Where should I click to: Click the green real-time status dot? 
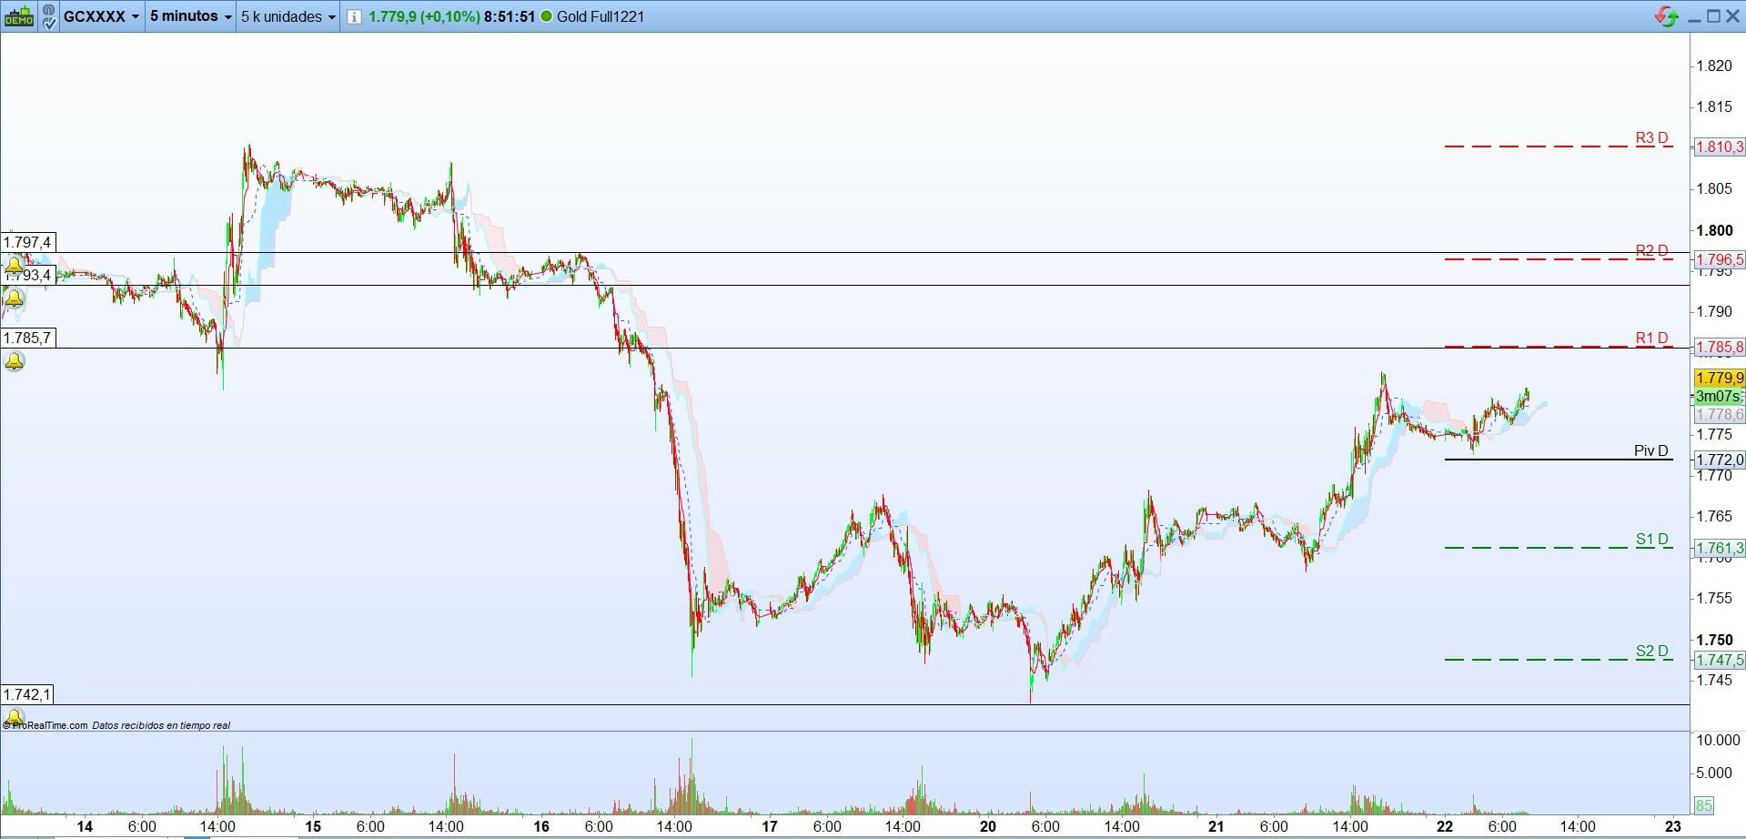546,16
